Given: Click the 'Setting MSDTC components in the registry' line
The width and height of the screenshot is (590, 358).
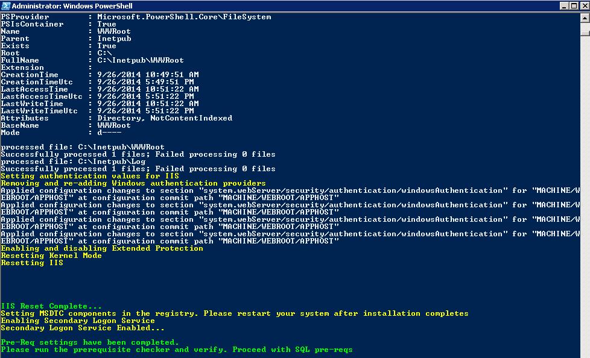Looking at the screenshot, I should [x=235, y=313].
